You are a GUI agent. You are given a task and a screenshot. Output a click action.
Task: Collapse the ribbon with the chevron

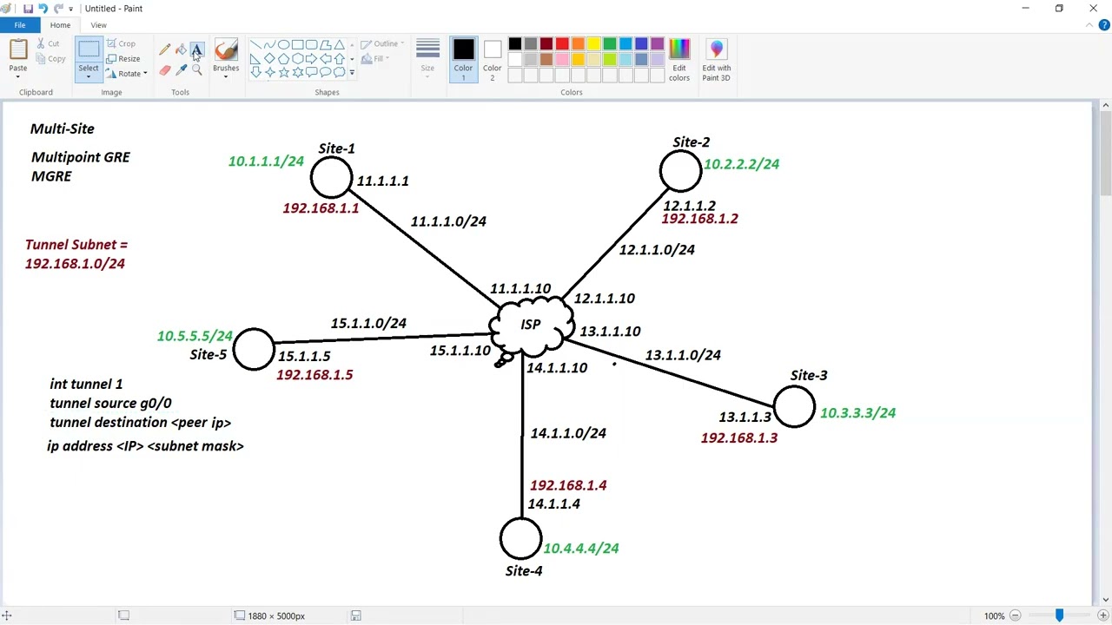[x=1091, y=25]
